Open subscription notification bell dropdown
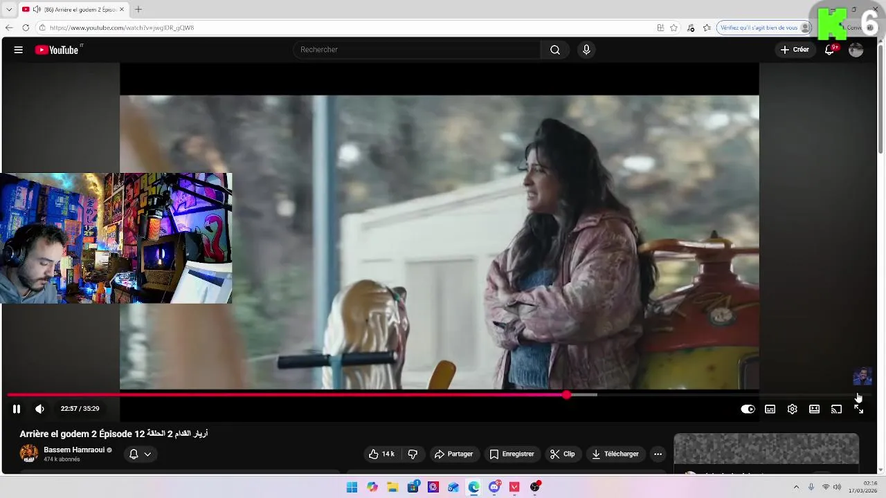 [140, 454]
